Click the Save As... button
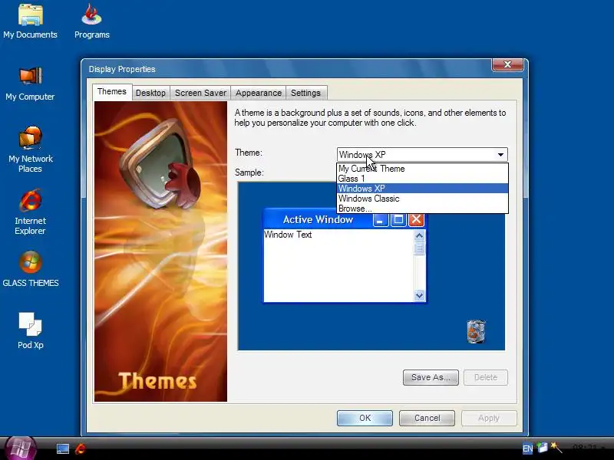This screenshot has width=614, height=460. [431, 377]
